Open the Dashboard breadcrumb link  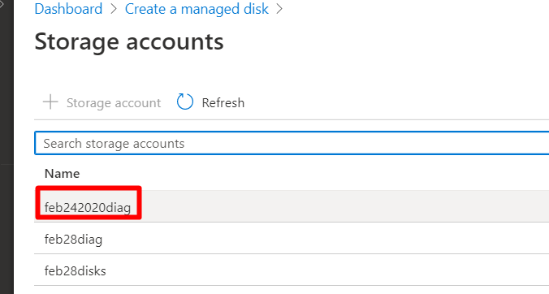click(x=68, y=9)
